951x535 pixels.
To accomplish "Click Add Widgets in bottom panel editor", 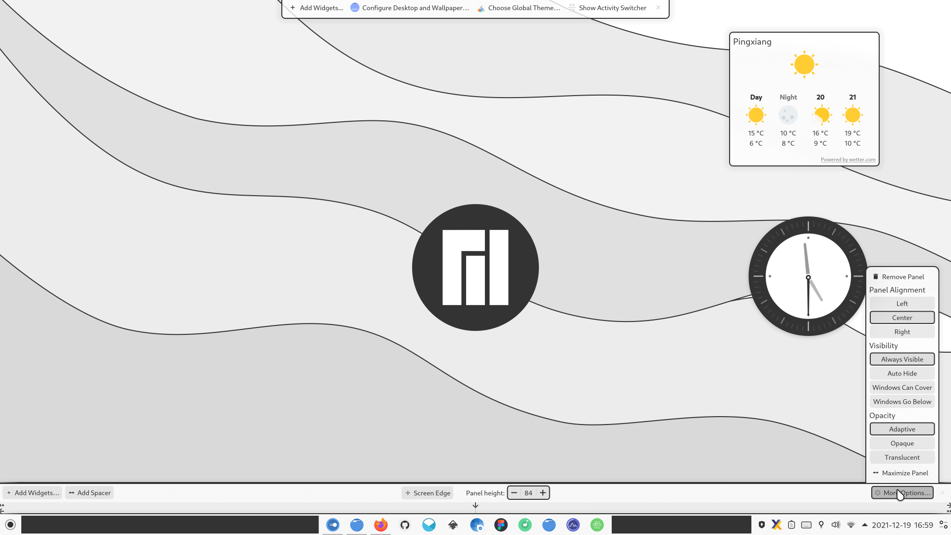I will coord(33,493).
